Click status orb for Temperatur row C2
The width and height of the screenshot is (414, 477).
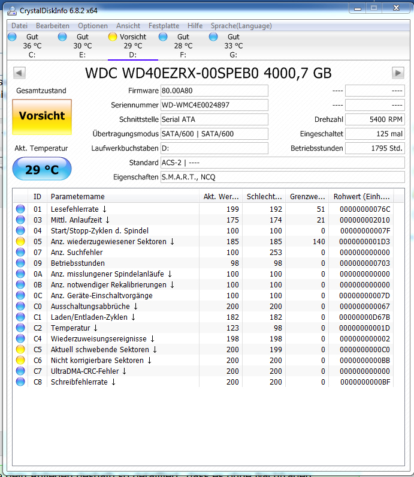click(20, 328)
